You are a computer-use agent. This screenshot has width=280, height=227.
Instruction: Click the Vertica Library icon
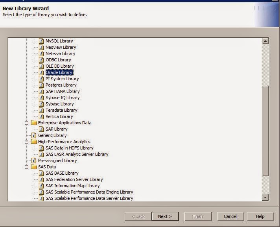point(41,116)
